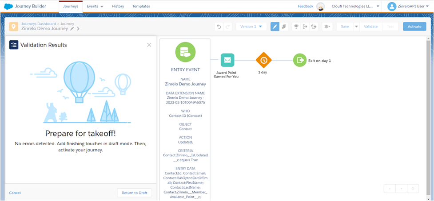Open the Save options dropdown arrow
Screen dimensions: 434x201
[x=357, y=27]
